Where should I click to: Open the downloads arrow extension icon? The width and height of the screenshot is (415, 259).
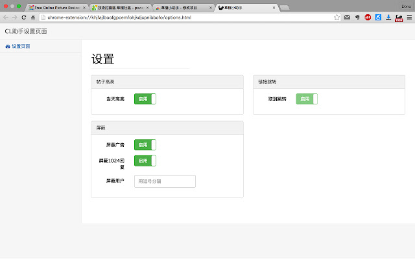(388, 17)
